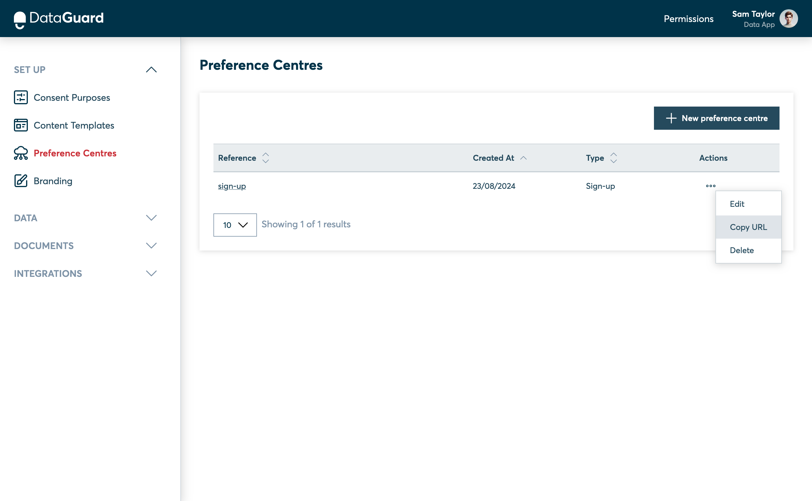The image size is (812, 501).
Task: Click the Preference Centres icon in sidebar
Action: [x=21, y=153]
